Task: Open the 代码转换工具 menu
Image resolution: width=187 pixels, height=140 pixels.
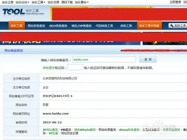Action: [104, 26]
